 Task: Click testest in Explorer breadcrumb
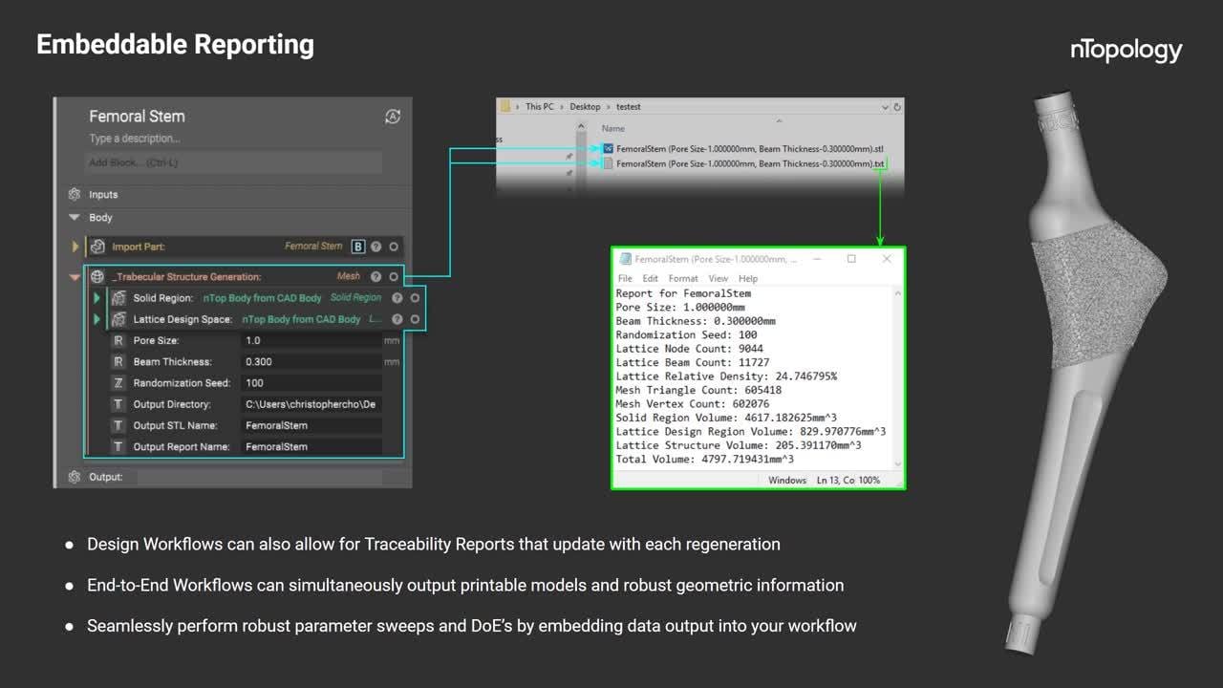click(629, 106)
